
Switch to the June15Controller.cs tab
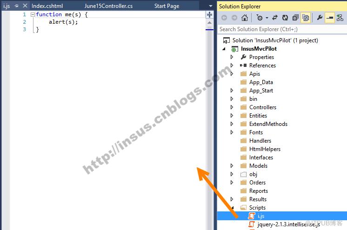108,6
